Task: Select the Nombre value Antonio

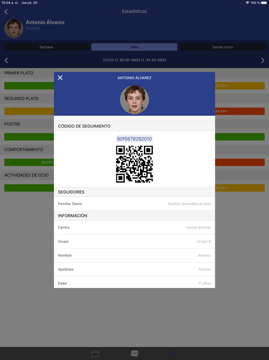Action: 204,255
